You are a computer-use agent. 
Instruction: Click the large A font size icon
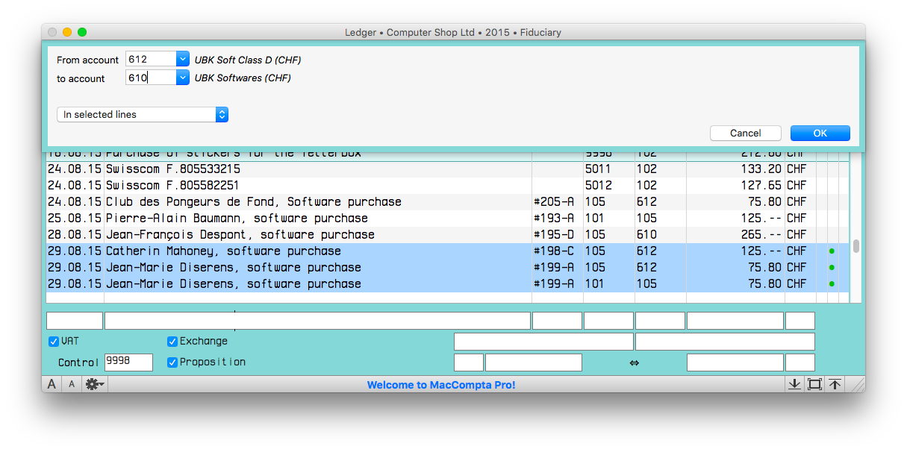coord(52,384)
